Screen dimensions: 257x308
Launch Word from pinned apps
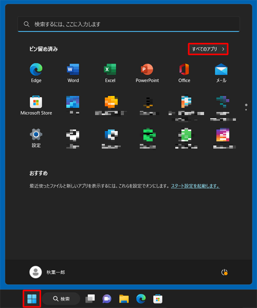(x=73, y=73)
